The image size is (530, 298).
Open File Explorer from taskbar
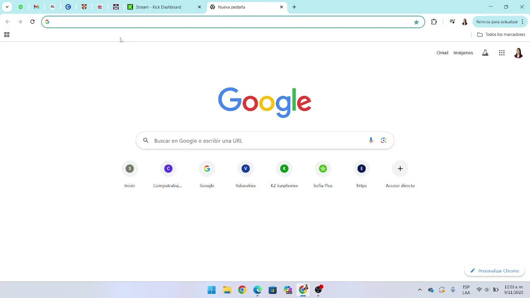[227, 290]
